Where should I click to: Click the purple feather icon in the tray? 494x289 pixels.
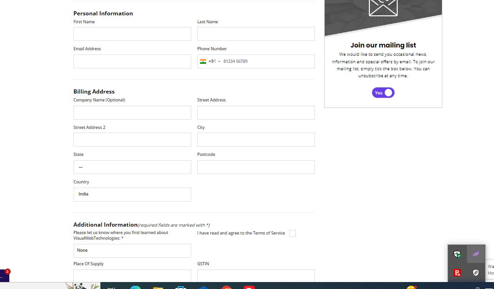point(475,254)
